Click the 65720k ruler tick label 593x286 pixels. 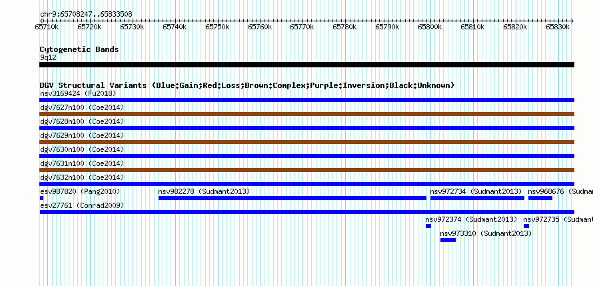point(90,27)
